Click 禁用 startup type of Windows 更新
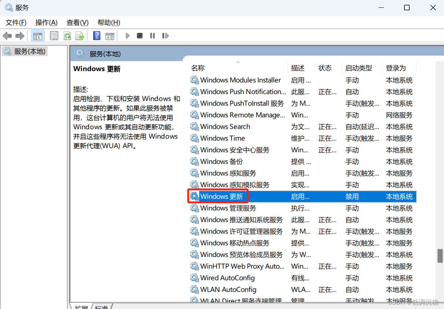Screen dimensions: 444x309 (x=352, y=197)
